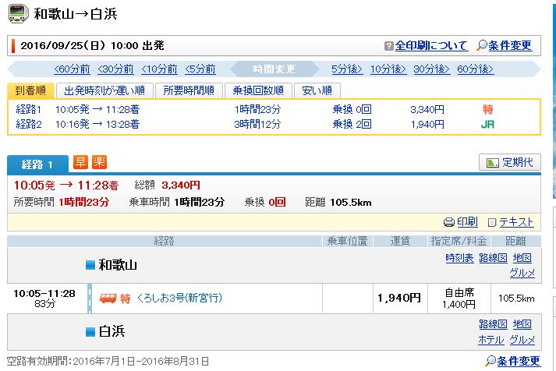Switch to the 出発時刻が遅い順 tab
Image resolution: width=556 pixels, height=371 pixels.
pos(103,90)
